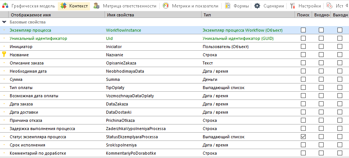The height and width of the screenshot is (158, 349).
Task: Click the KommentariyPoDorabotke property name cell
Action: point(131,153)
